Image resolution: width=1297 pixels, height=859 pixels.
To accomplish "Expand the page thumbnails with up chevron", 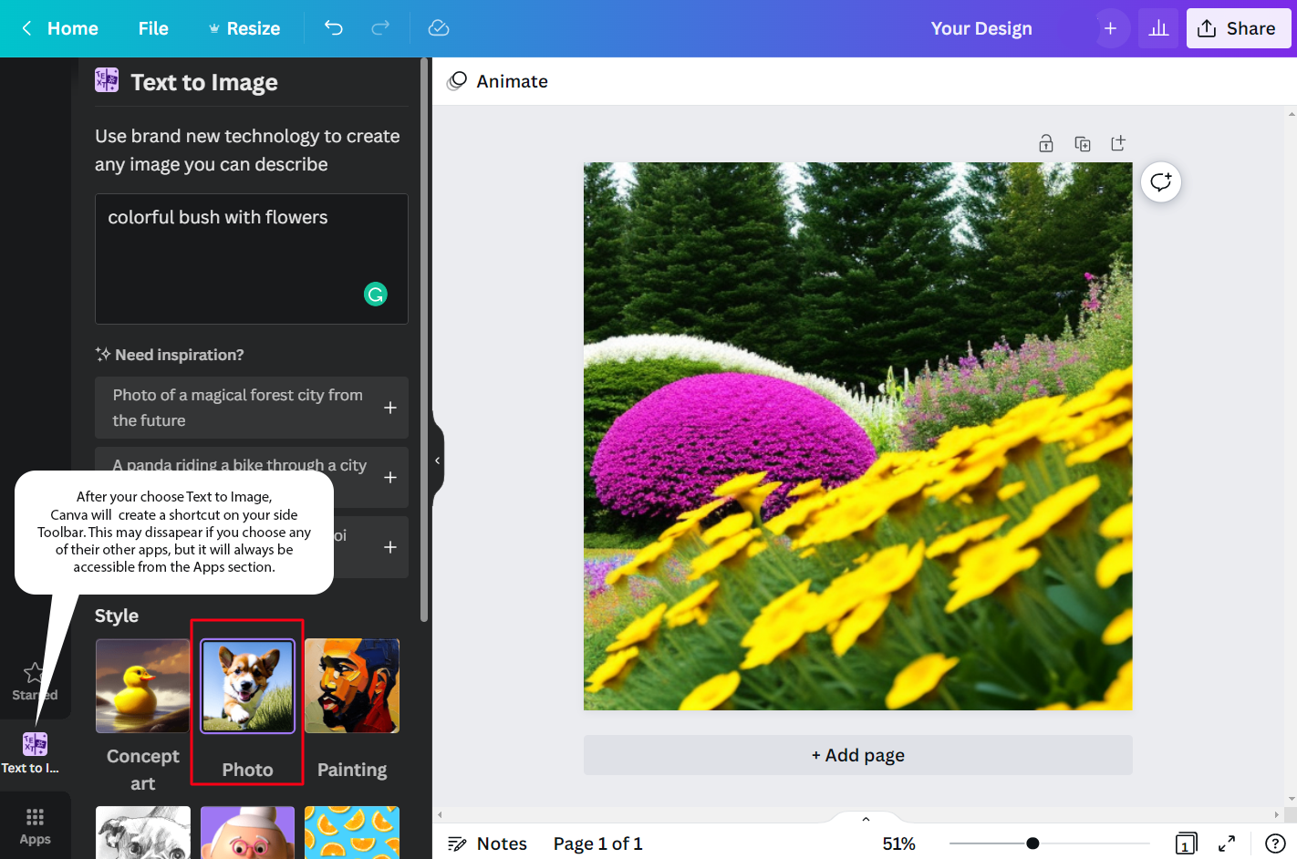I will tap(866, 819).
